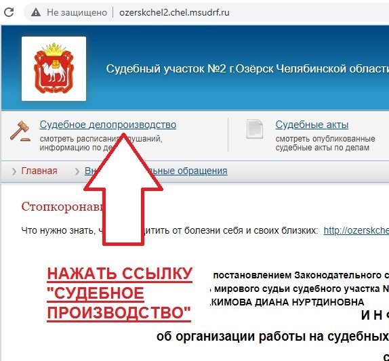
Task: Click the court title Судебный участок №2
Action: [x=247, y=68]
